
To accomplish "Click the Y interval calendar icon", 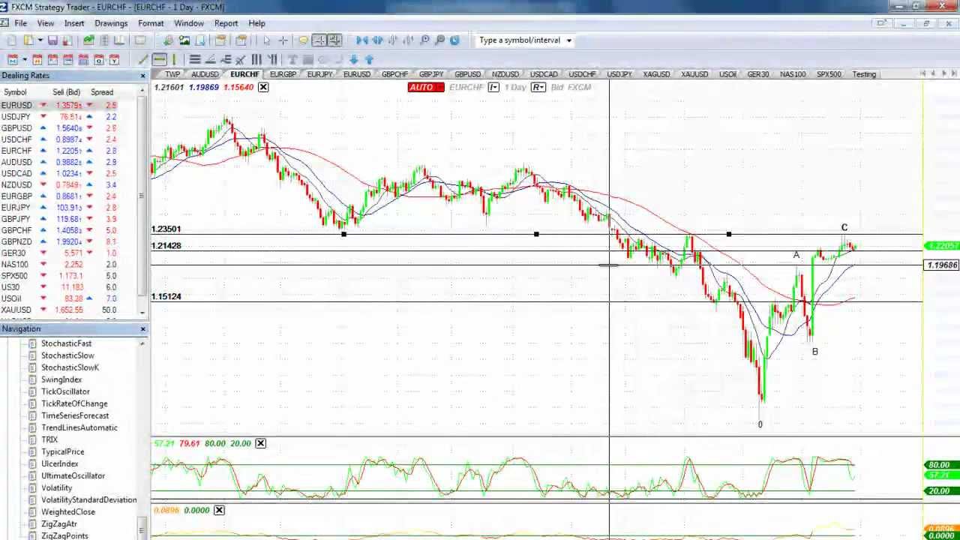I will (114, 59).
